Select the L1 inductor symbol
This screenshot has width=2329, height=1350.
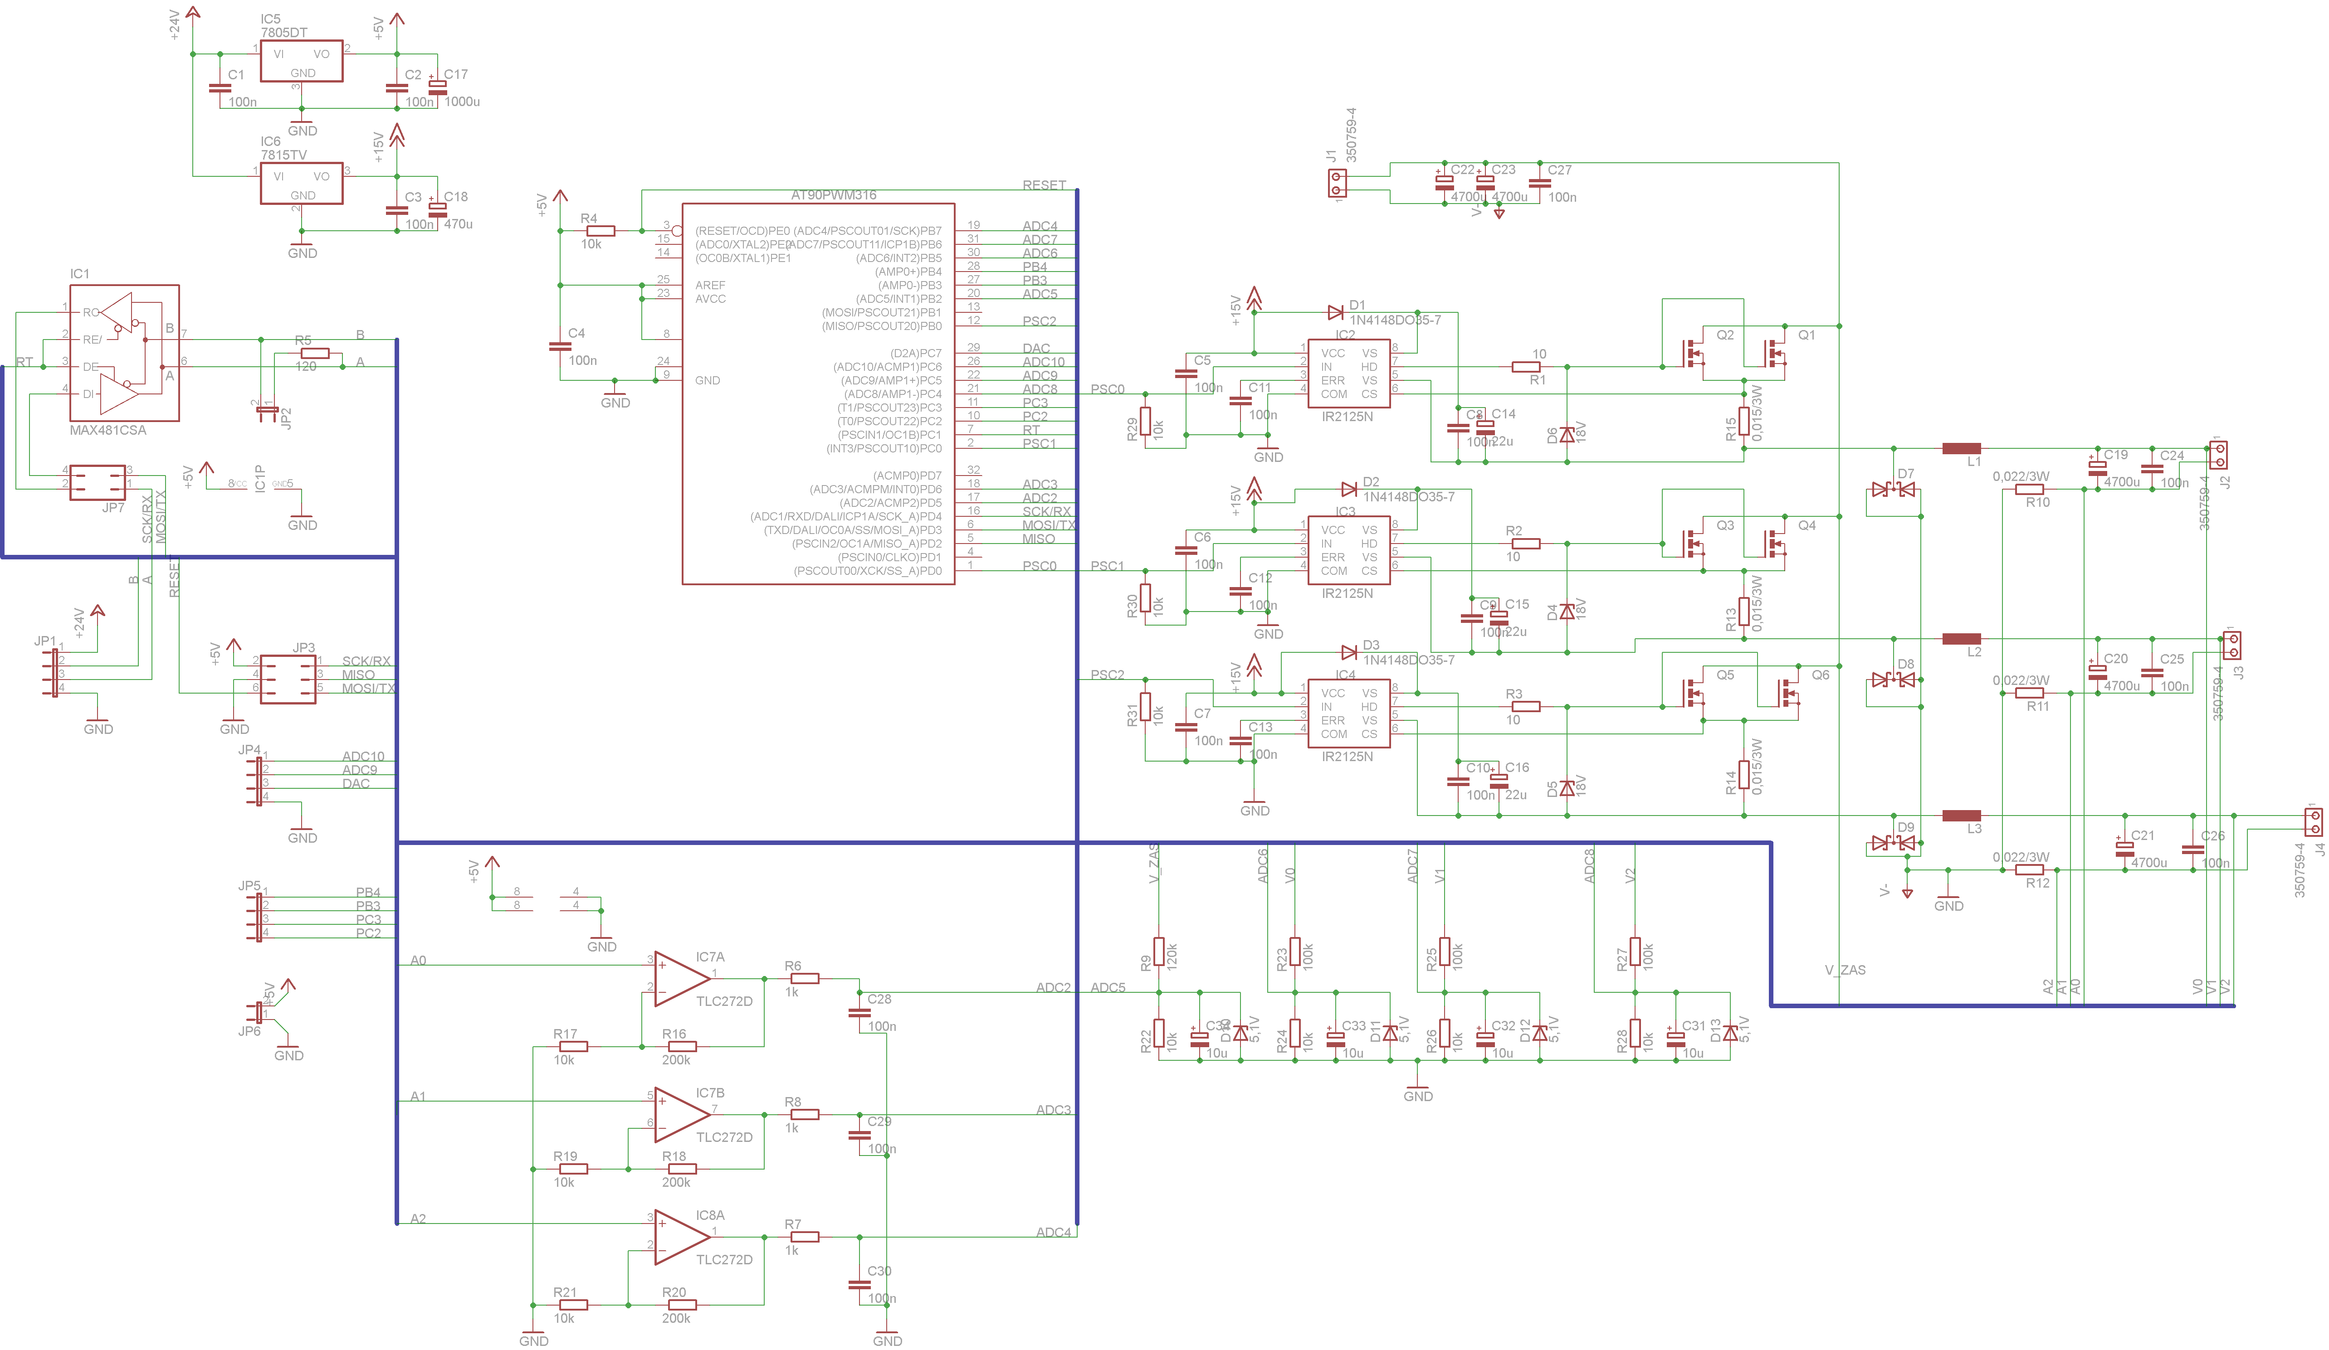tap(1961, 448)
